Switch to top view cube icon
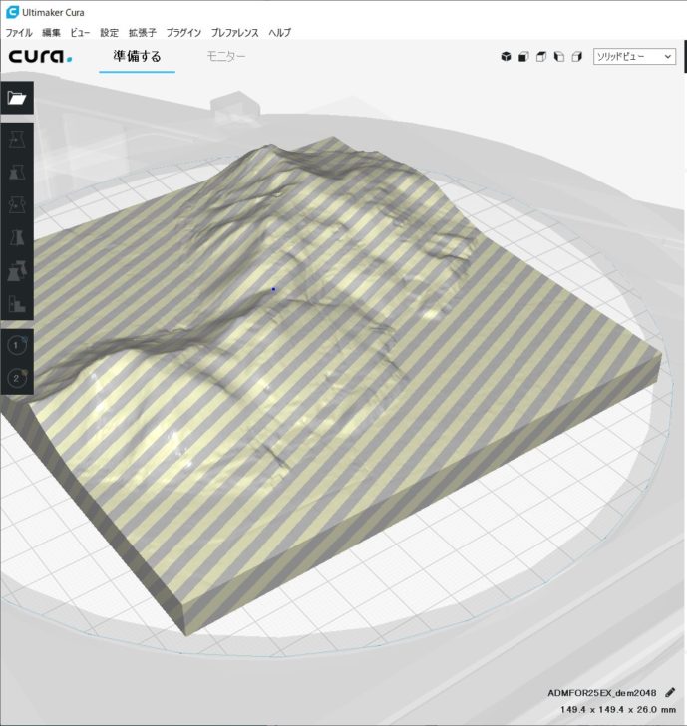Screen dimensions: 687x726 (x=541, y=57)
